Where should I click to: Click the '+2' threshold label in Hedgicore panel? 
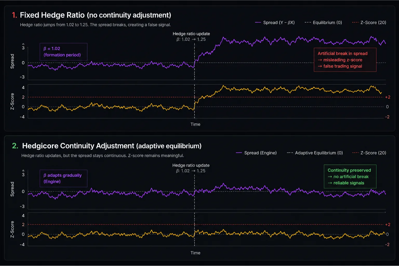388,225
